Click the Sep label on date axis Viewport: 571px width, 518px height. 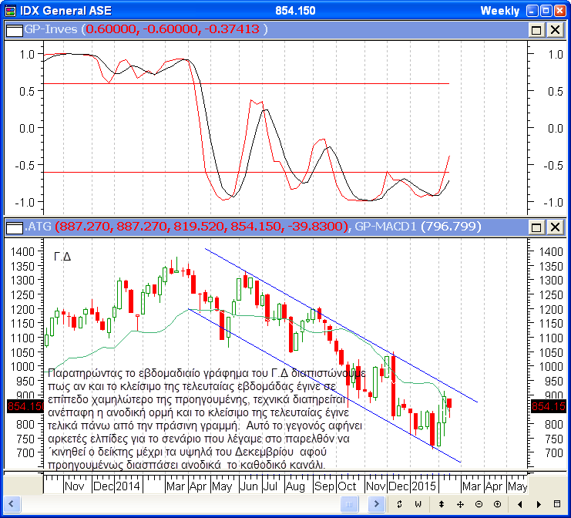324,486
